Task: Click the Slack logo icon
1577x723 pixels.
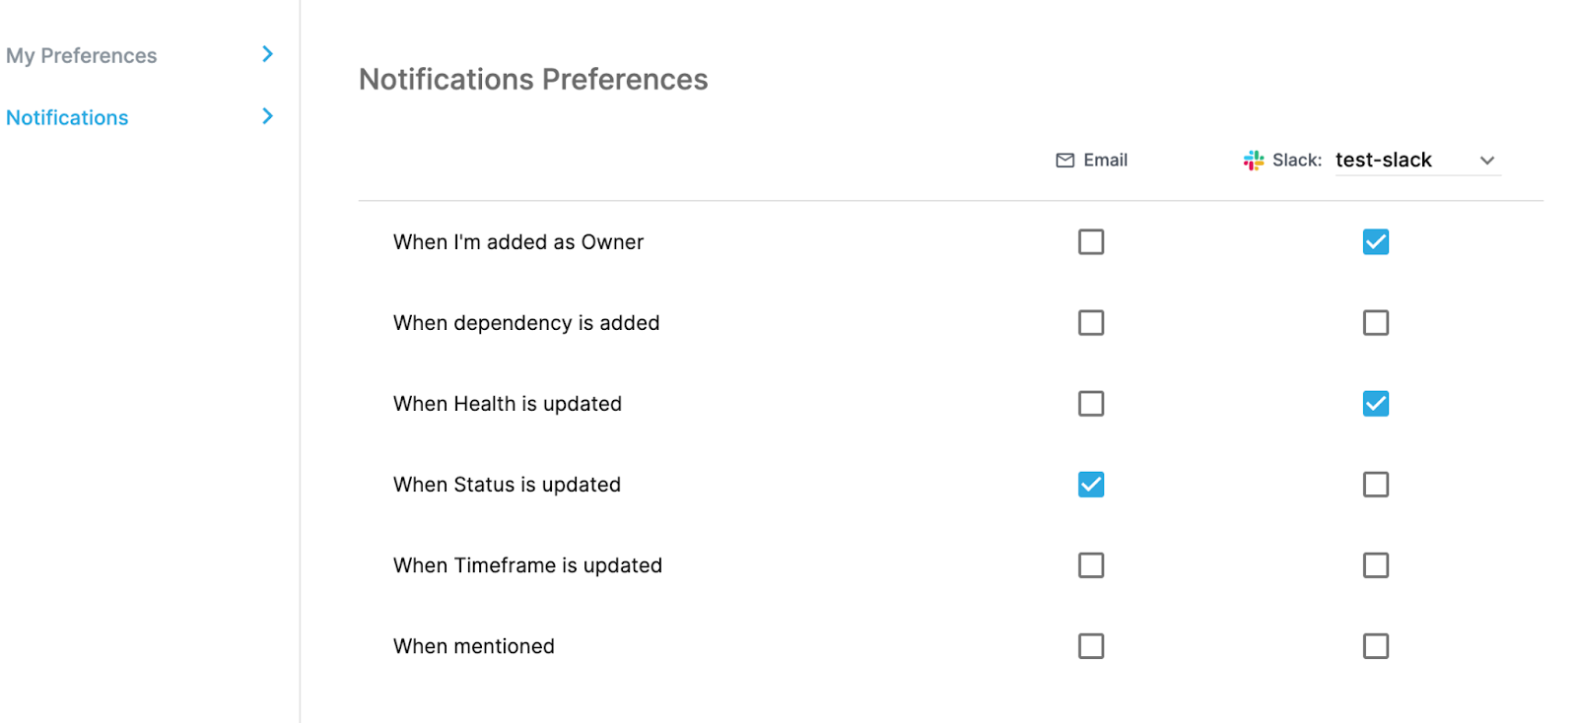Action: (1253, 161)
